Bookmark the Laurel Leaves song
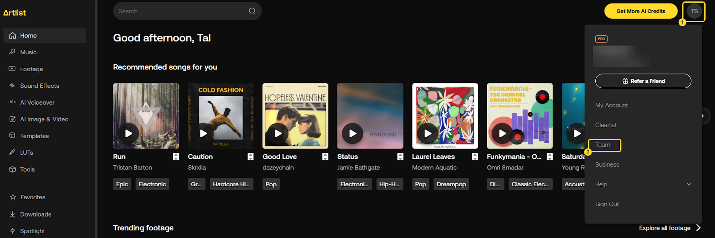 coord(475,157)
